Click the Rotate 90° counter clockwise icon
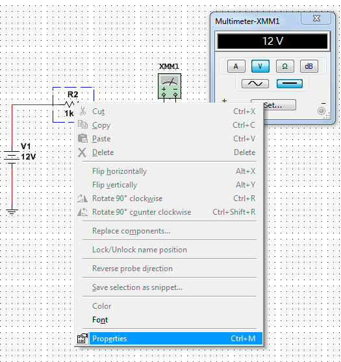Screen dimensions: 341x362 click(x=82, y=212)
